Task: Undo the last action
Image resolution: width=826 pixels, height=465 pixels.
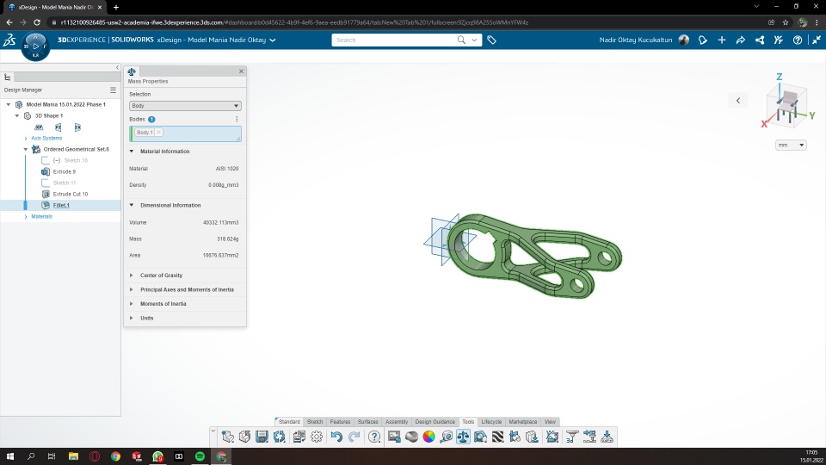Action: point(336,437)
